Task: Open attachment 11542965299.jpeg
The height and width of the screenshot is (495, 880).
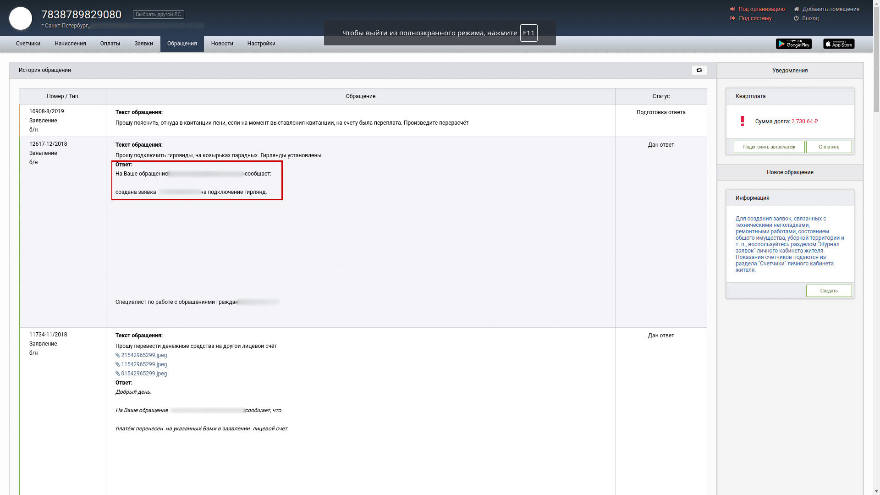Action: point(143,364)
